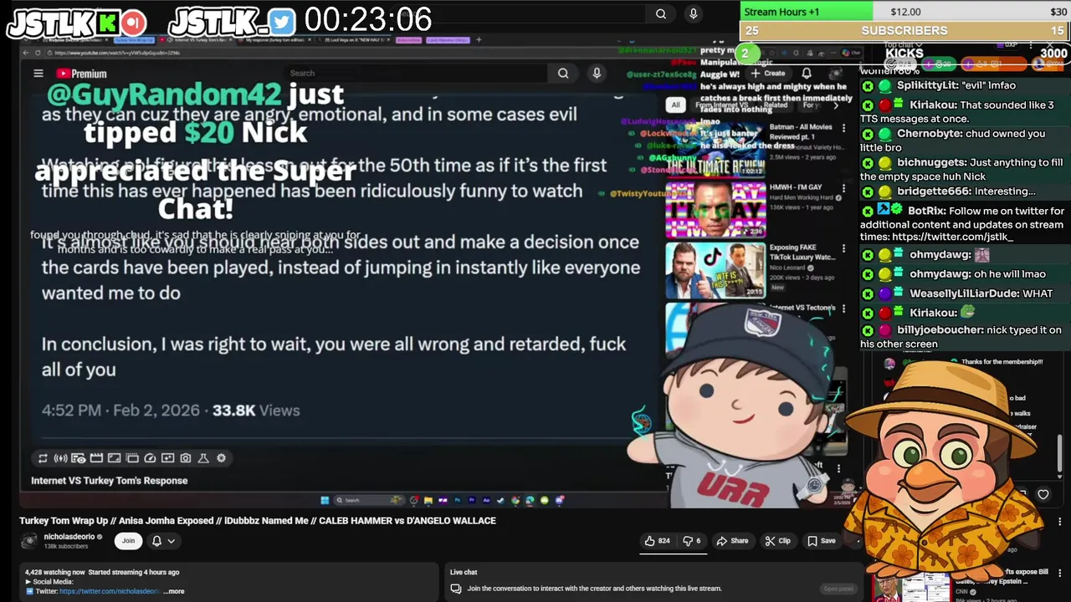
Task: Open three-dot menu for HMWH I'M GAY video
Action: point(845,187)
